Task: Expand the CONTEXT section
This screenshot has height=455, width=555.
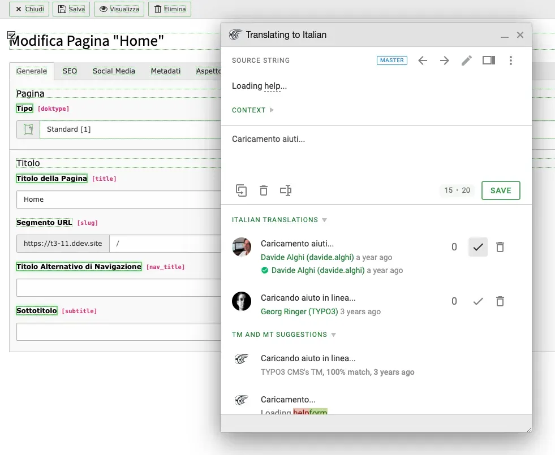Action: 272,110
